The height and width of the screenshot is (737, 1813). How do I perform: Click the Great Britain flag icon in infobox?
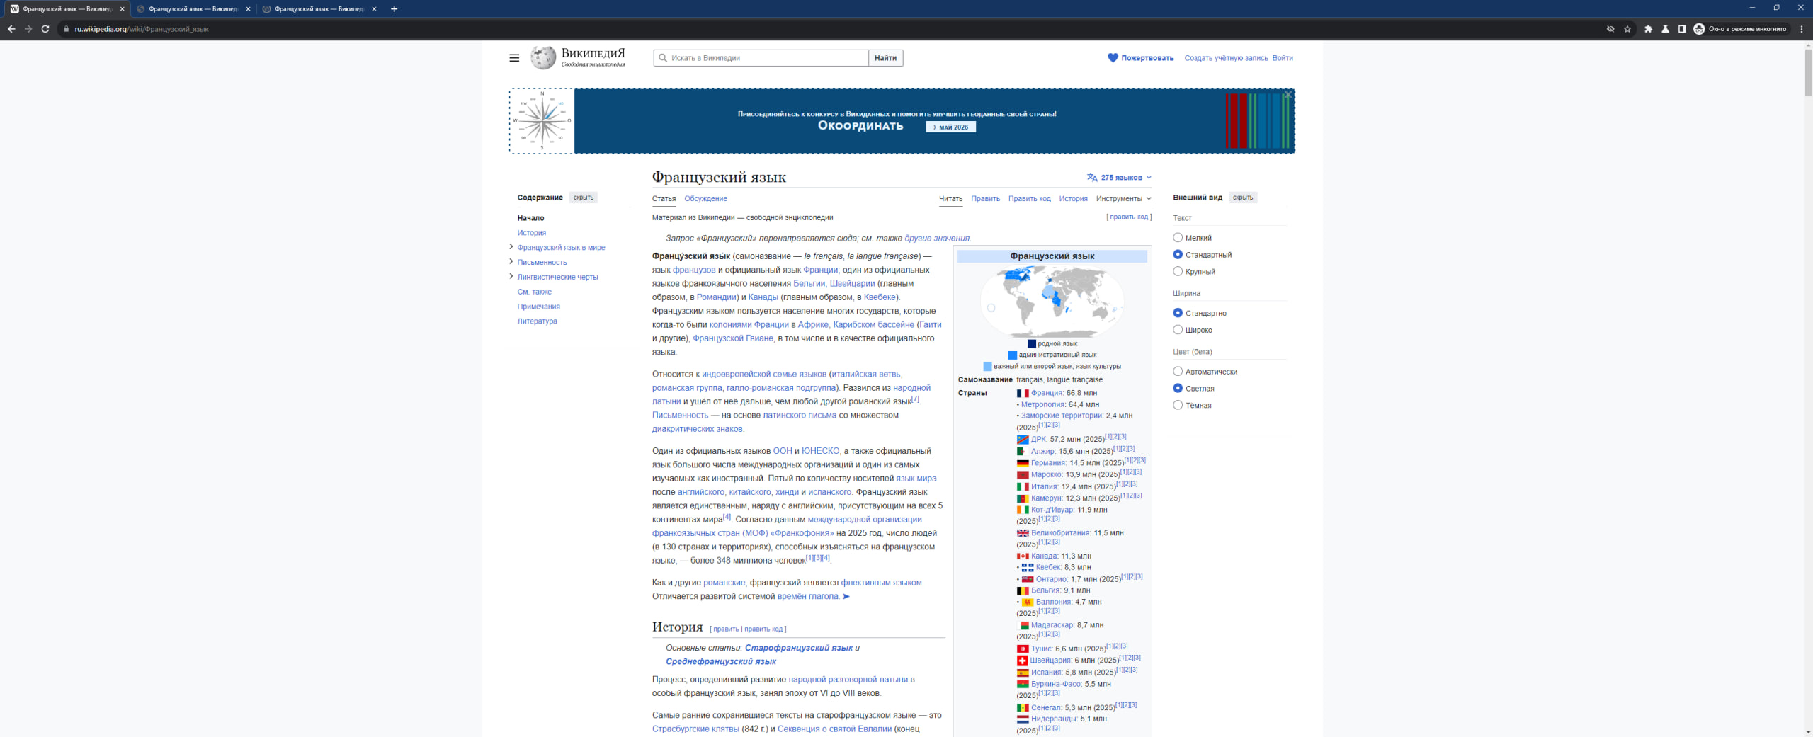1023,533
